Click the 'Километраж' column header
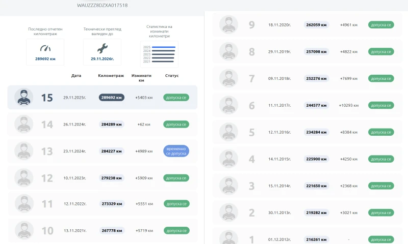 (x=111, y=76)
